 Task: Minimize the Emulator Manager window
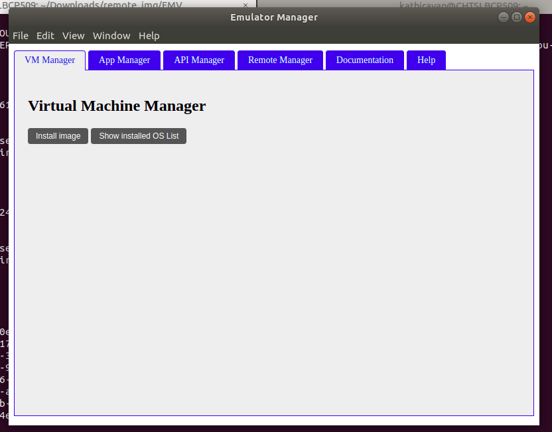[504, 17]
